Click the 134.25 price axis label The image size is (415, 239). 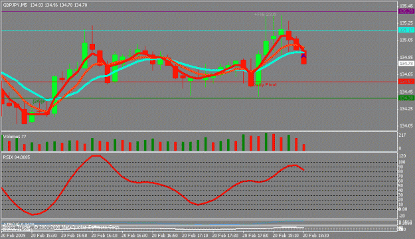(406, 109)
